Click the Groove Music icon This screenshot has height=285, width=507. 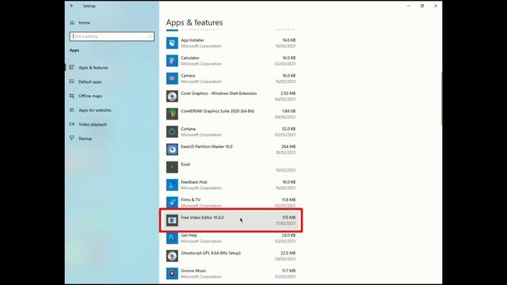tap(172, 274)
